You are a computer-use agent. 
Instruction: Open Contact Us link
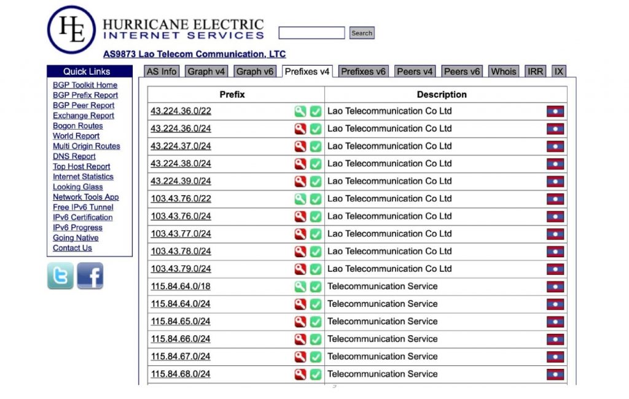pyautogui.click(x=72, y=248)
